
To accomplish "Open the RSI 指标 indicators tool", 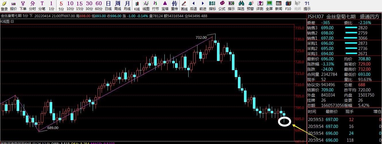I will (x=212, y=5).
